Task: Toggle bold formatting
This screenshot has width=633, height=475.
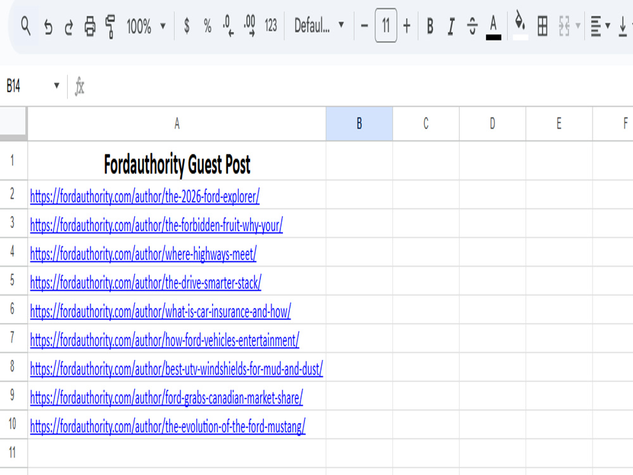Action: tap(430, 26)
